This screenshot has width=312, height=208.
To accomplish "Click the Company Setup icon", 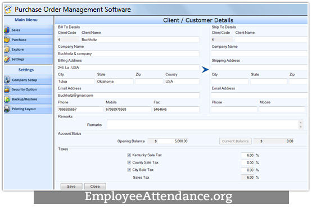I will [x=7, y=80].
